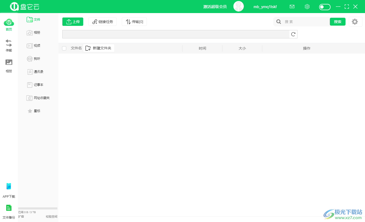This screenshot has height=222, width=365.
Task: Click the 文件名 column label
Action: [76, 48]
